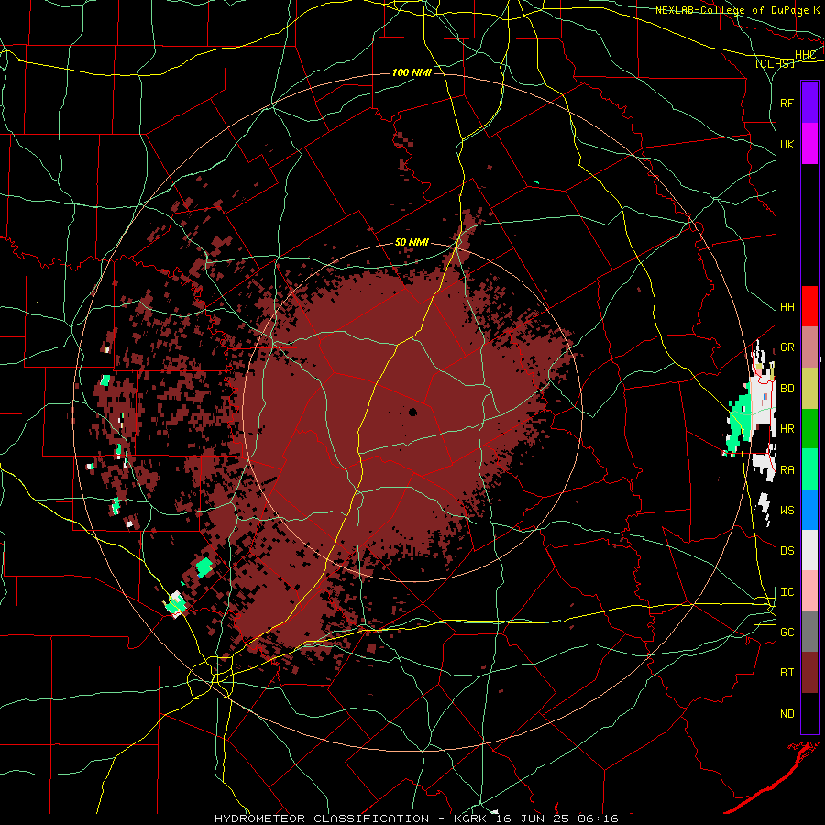Click the "16 JUN 25" date in caption

(534, 819)
